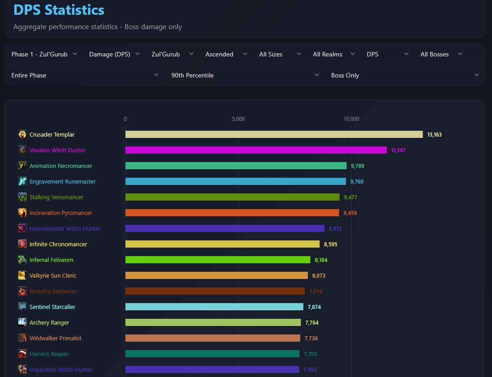492x377 pixels.
Task: Click the Infinite Chronomancer icon
Action: (22, 244)
